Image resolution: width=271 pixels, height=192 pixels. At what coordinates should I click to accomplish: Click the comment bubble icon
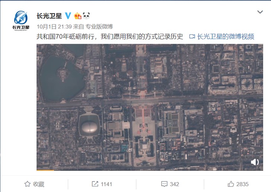click(164, 184)
